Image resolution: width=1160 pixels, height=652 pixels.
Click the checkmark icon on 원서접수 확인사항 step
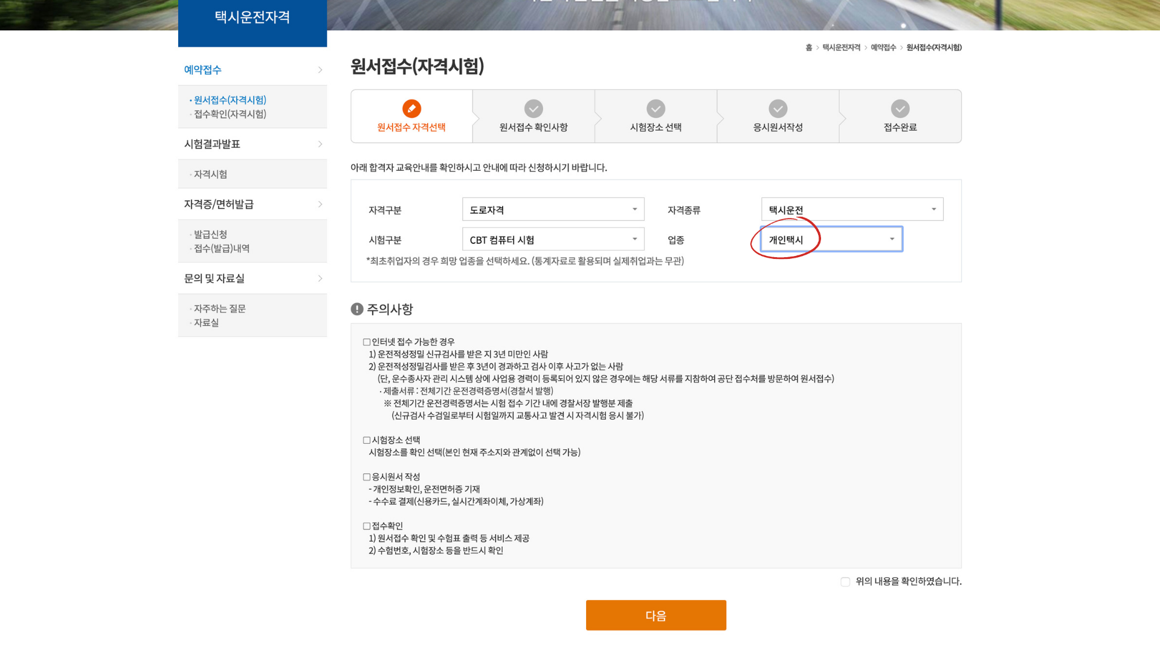tap(533, 109)
